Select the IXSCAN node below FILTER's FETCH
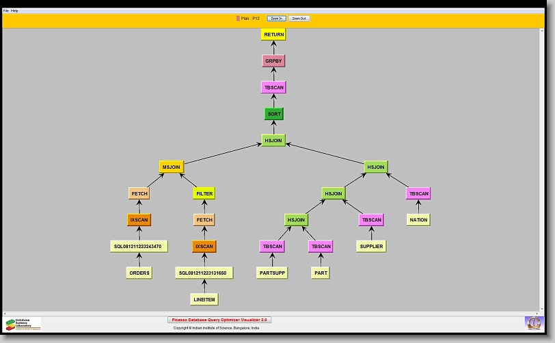The height and width of the screenshot is (343, 555). pyautogui.click(x=204, y=247)
